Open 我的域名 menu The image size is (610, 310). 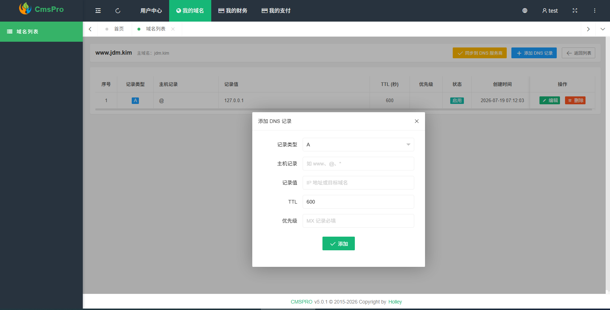click(x=190, y=11)
